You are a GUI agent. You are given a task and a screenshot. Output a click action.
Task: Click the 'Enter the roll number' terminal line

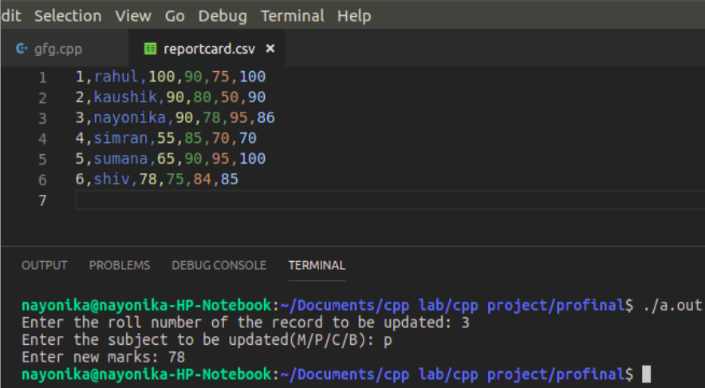pos(246,323)
